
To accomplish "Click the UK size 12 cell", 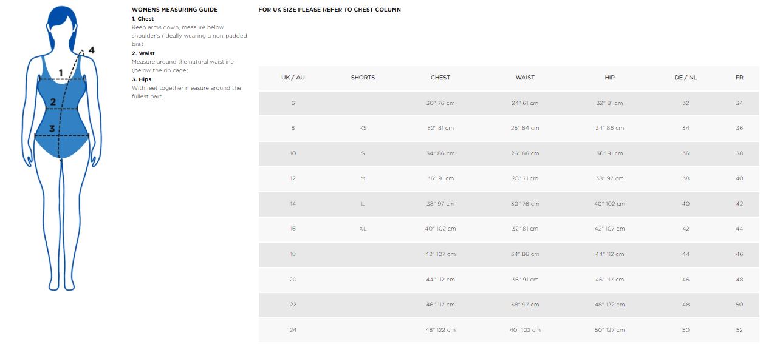I will 293,178.
